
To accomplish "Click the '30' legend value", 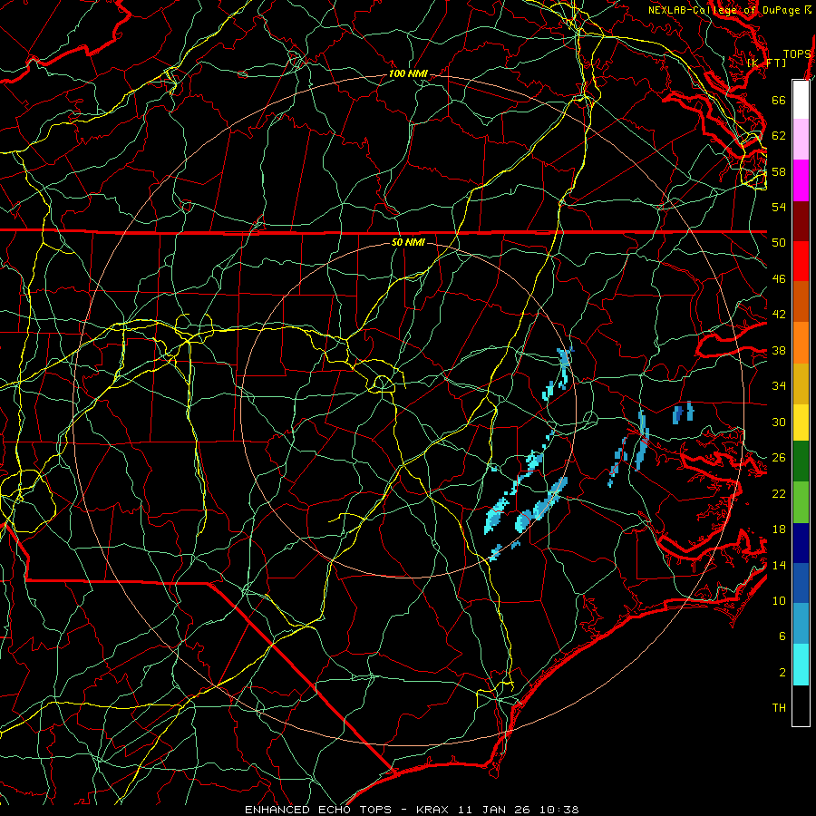I will [779, 422].
